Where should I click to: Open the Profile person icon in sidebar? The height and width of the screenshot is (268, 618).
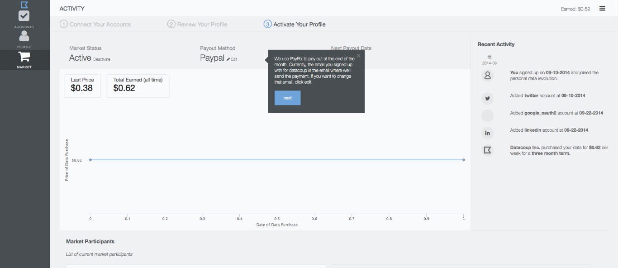24,36
